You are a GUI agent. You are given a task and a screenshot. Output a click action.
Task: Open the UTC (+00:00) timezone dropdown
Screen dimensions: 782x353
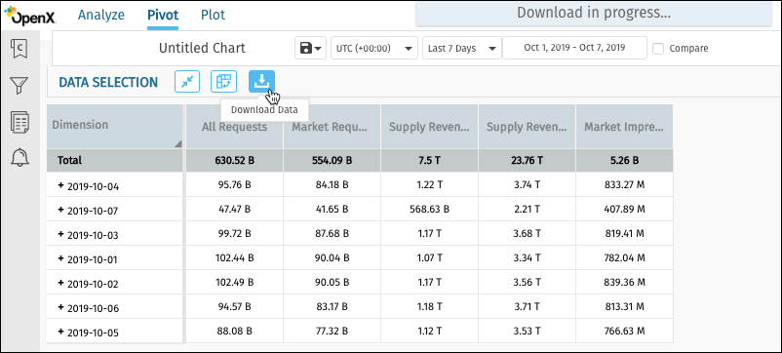pyautogui.click(x=374, y=48)
